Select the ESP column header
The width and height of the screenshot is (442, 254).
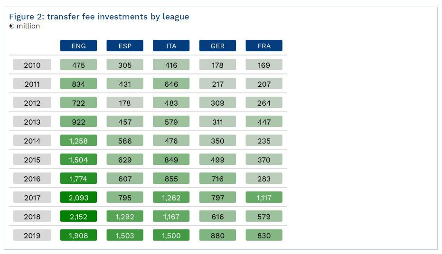(x=125, y=45)
